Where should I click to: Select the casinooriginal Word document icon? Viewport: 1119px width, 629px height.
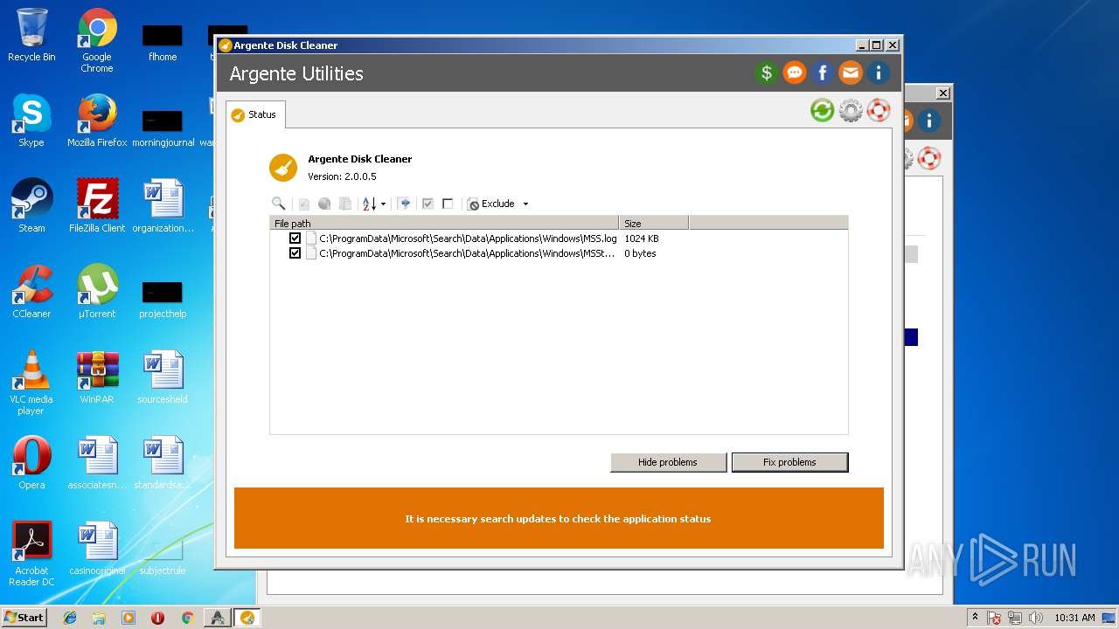coord(97,549)
